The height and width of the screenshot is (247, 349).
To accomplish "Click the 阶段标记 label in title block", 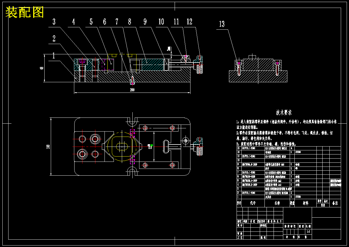I will tap(290, 226).
